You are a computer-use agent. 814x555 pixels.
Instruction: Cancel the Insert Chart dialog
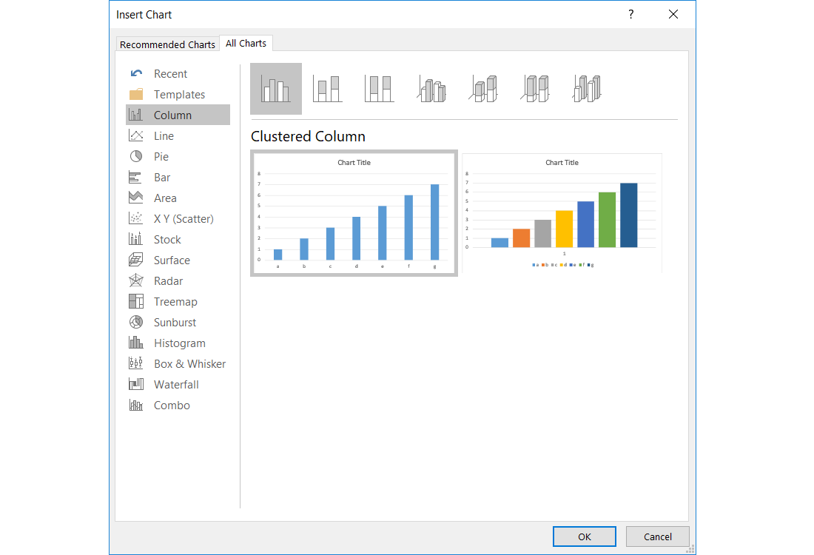[657, 536]
